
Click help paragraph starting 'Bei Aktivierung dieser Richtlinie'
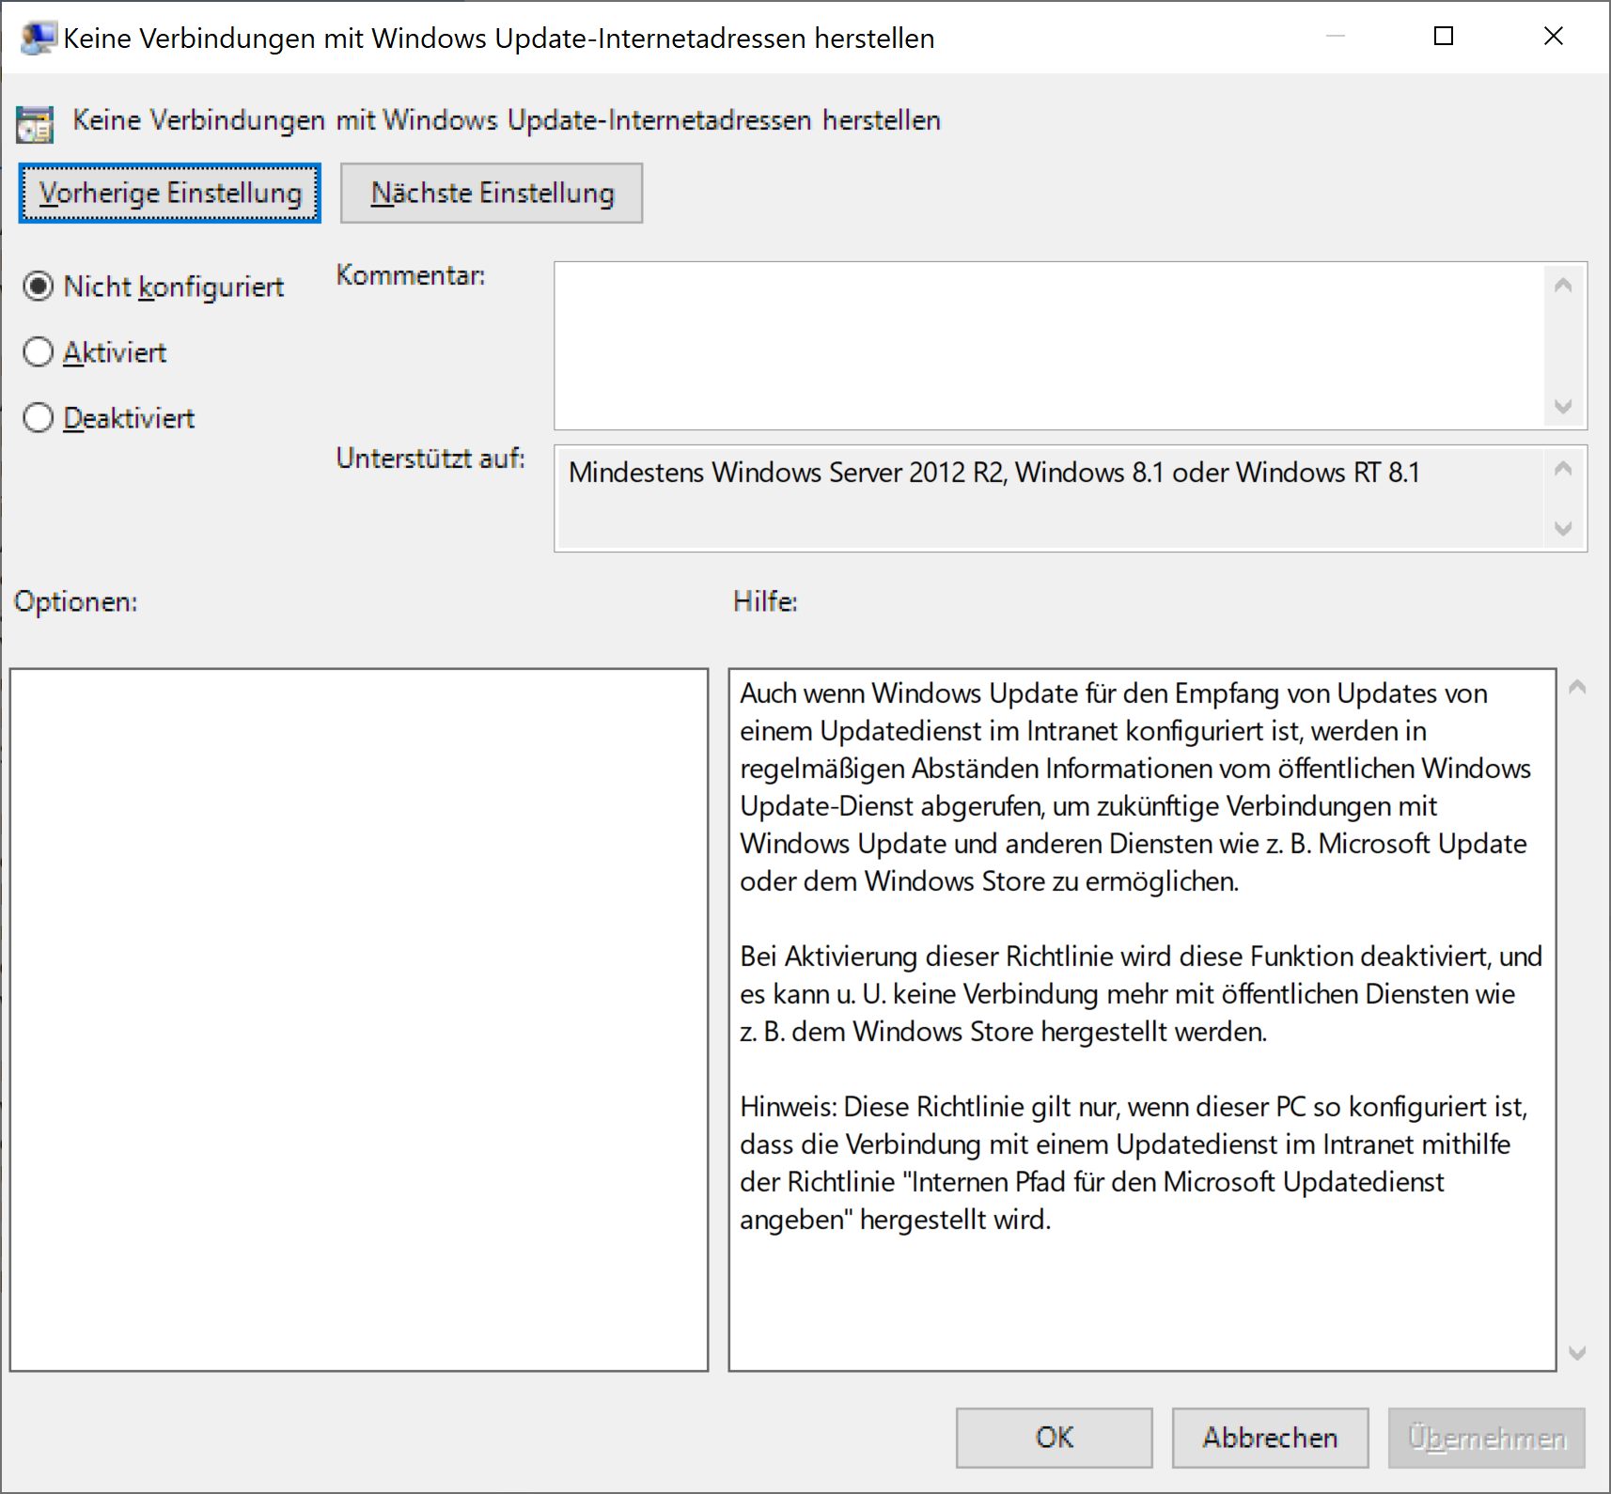coord(1140,994)
